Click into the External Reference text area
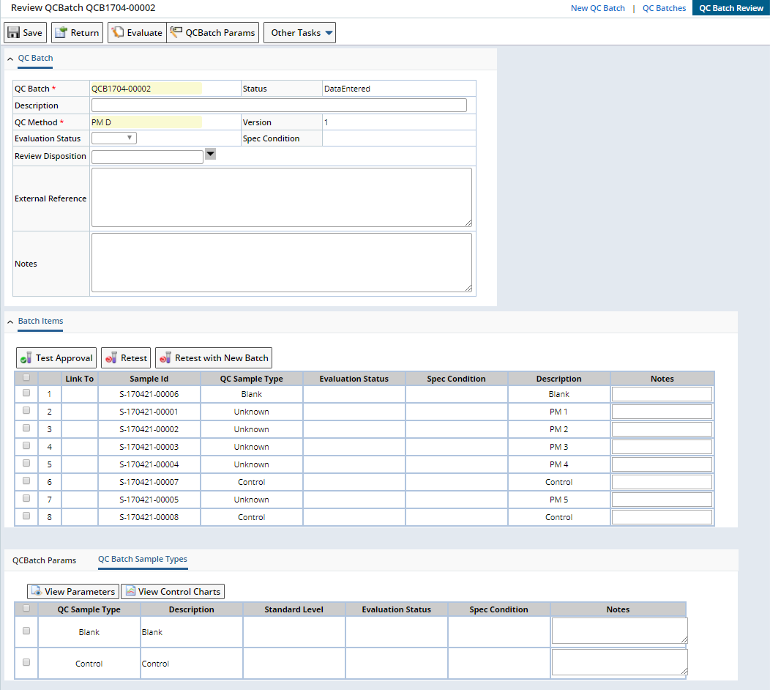 (282, 198)
